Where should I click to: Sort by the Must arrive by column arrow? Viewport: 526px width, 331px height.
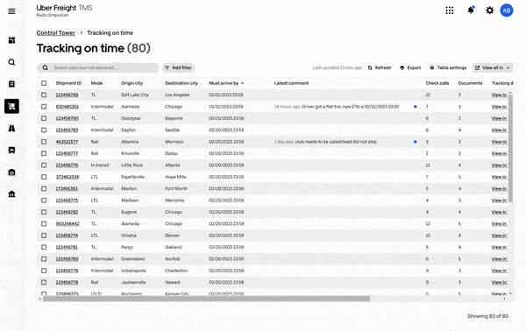(x=243, y=83)
